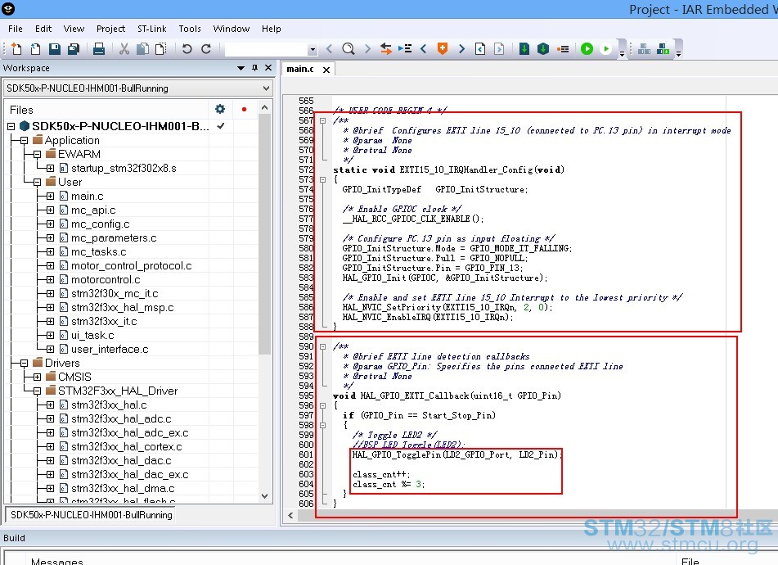Screen dimensions: 778x565
Task: Toggle a breakpoint with the toolbar icon
Action: click(x=563, y=48)
